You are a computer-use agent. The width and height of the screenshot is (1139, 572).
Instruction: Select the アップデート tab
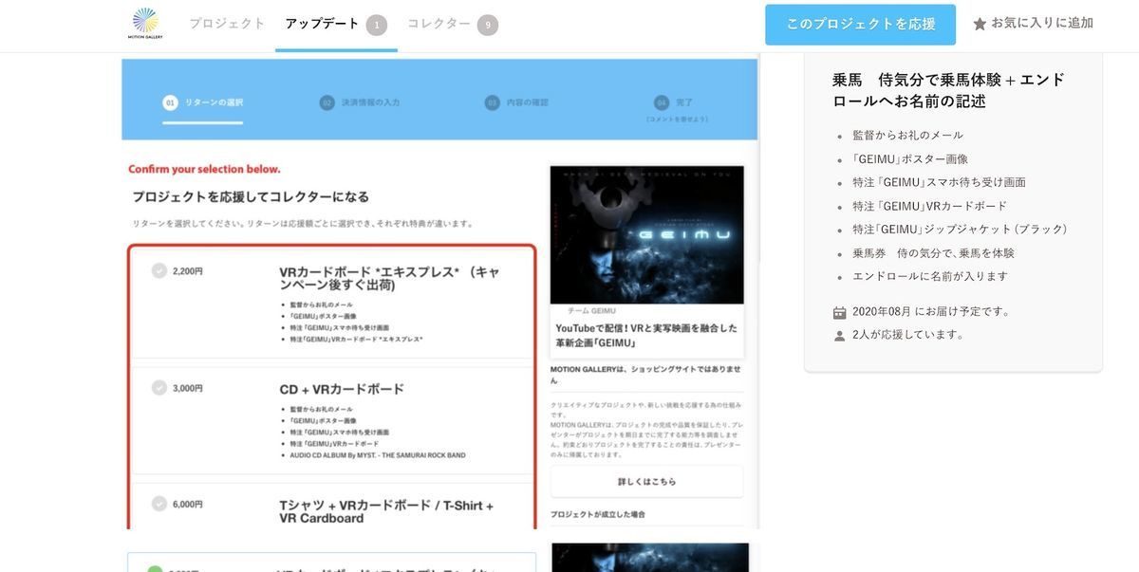323,24
